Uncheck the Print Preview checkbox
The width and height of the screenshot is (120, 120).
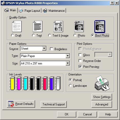click(80, 67)
